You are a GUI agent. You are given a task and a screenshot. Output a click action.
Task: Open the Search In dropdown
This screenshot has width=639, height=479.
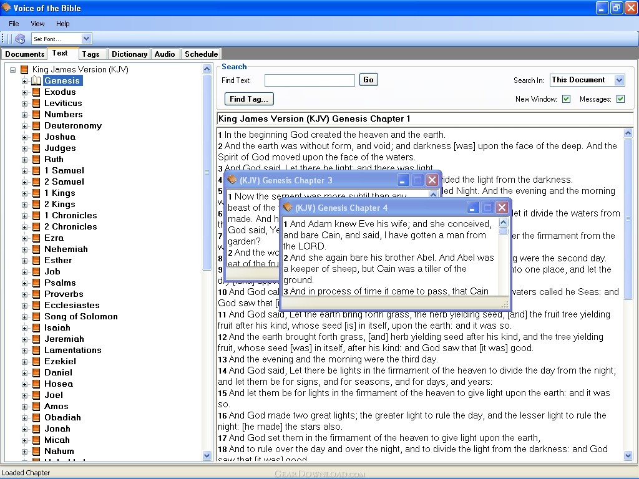pos(620,80)
